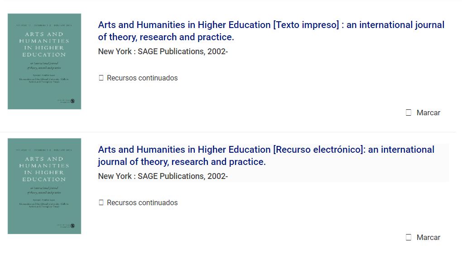Click the Recursos continuados icon for printed record
Viewport: 462px width, 263px height.
101,78
